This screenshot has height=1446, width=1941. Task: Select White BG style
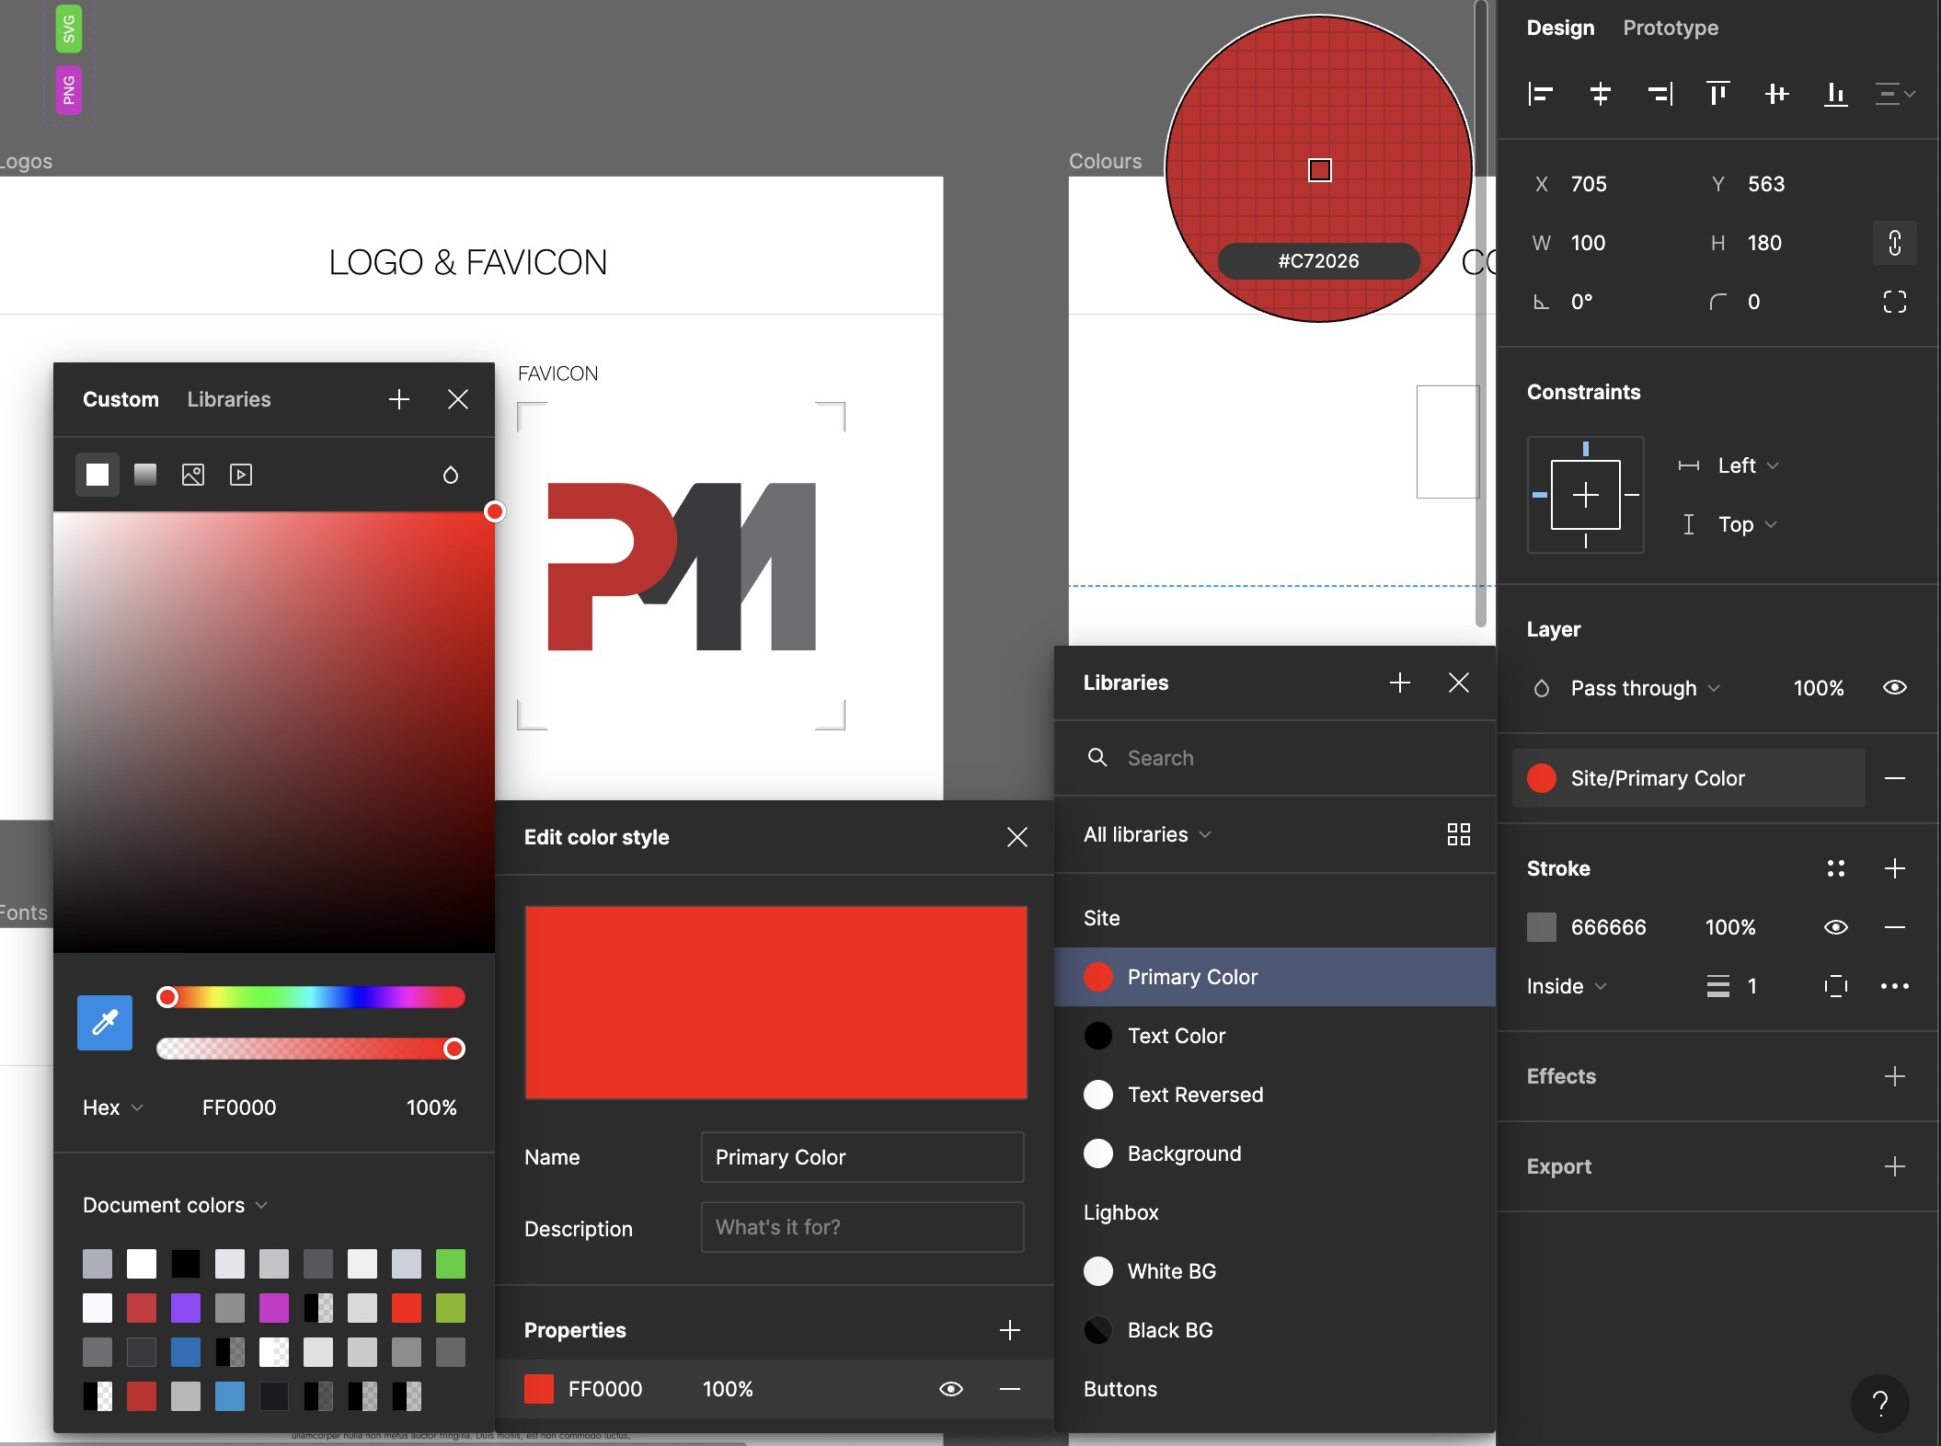[x=1275, y=1271]
